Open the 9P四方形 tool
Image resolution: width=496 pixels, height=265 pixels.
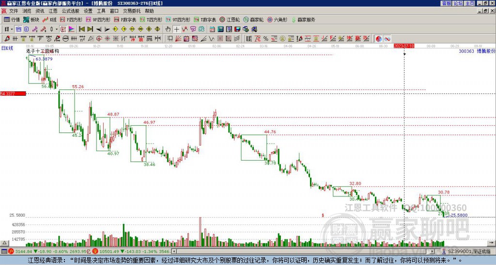(98, 19)
